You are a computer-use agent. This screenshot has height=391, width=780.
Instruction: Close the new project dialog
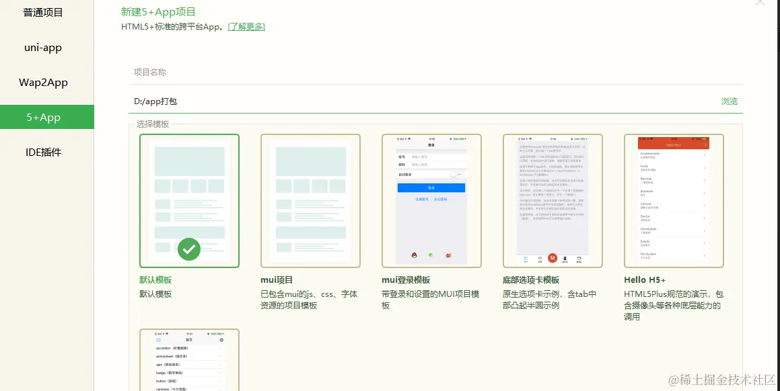click(760, 3)
